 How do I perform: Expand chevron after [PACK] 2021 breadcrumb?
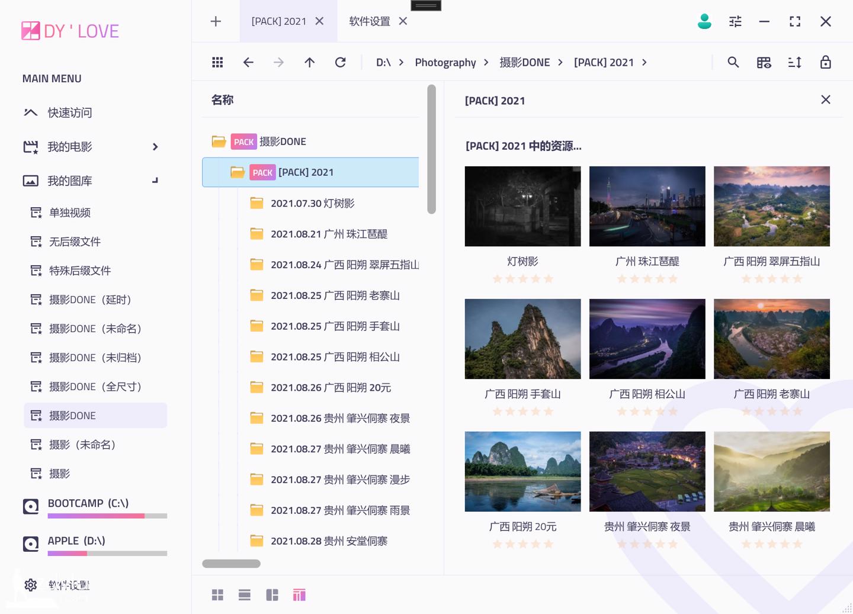[x=644, y=62]
